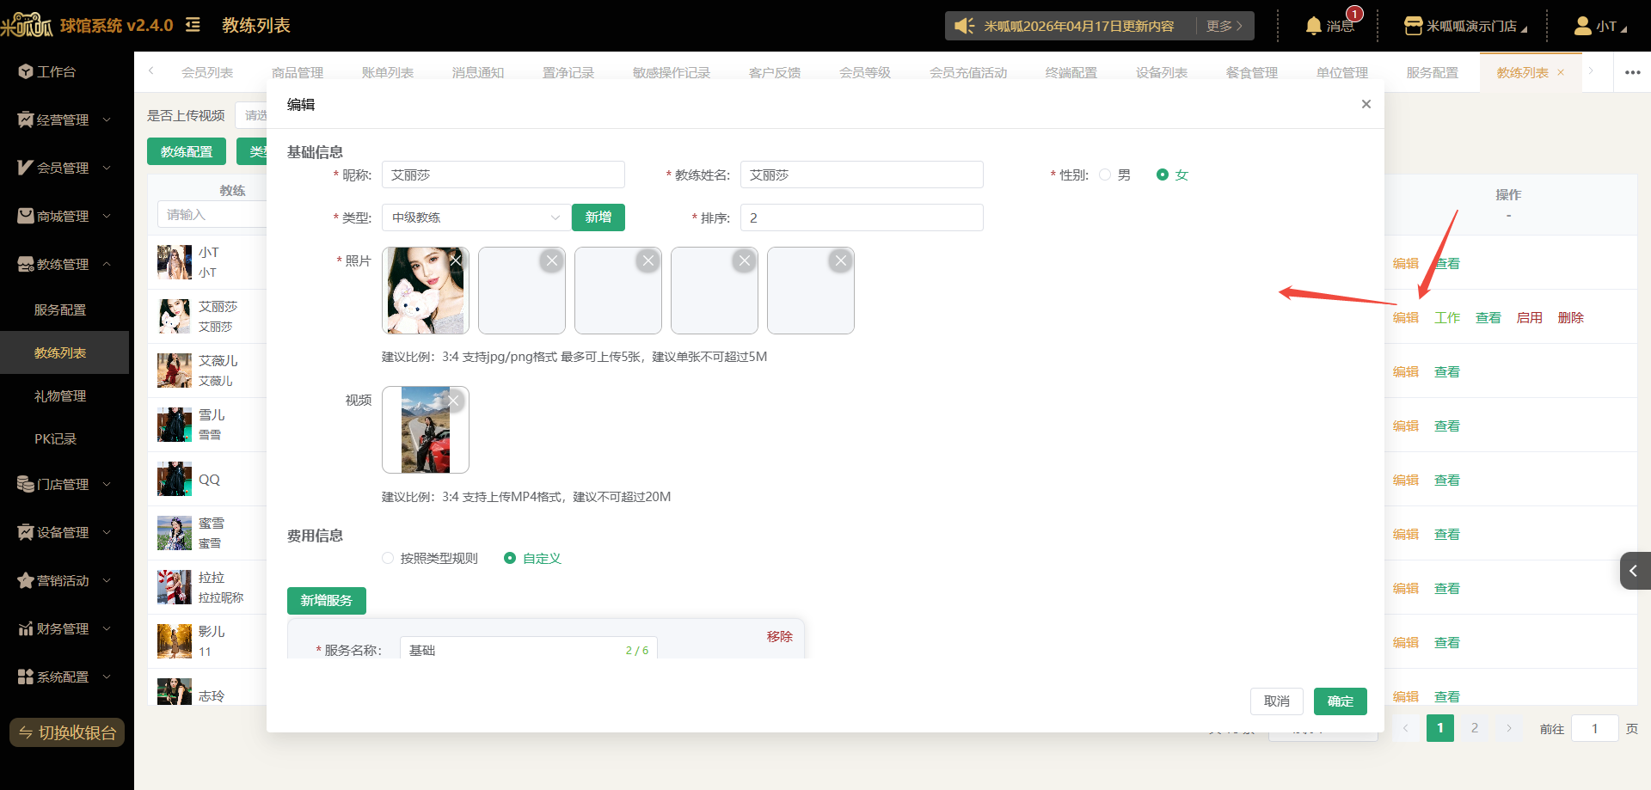Expand 会员管理 sidebar menu
The width and height of the screenshot is (1651, 790).
64,168
